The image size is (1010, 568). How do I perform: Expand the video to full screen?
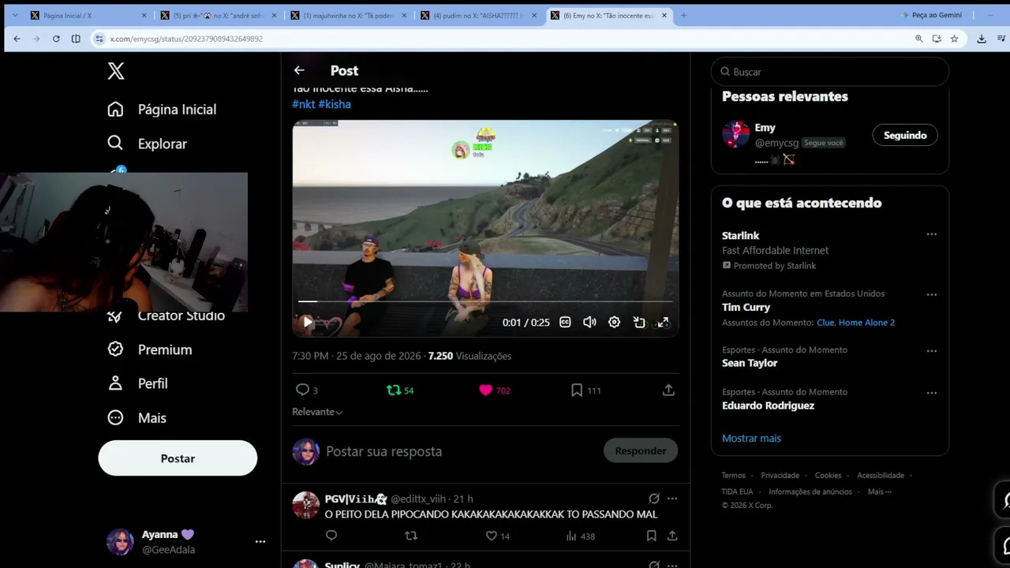664,322
